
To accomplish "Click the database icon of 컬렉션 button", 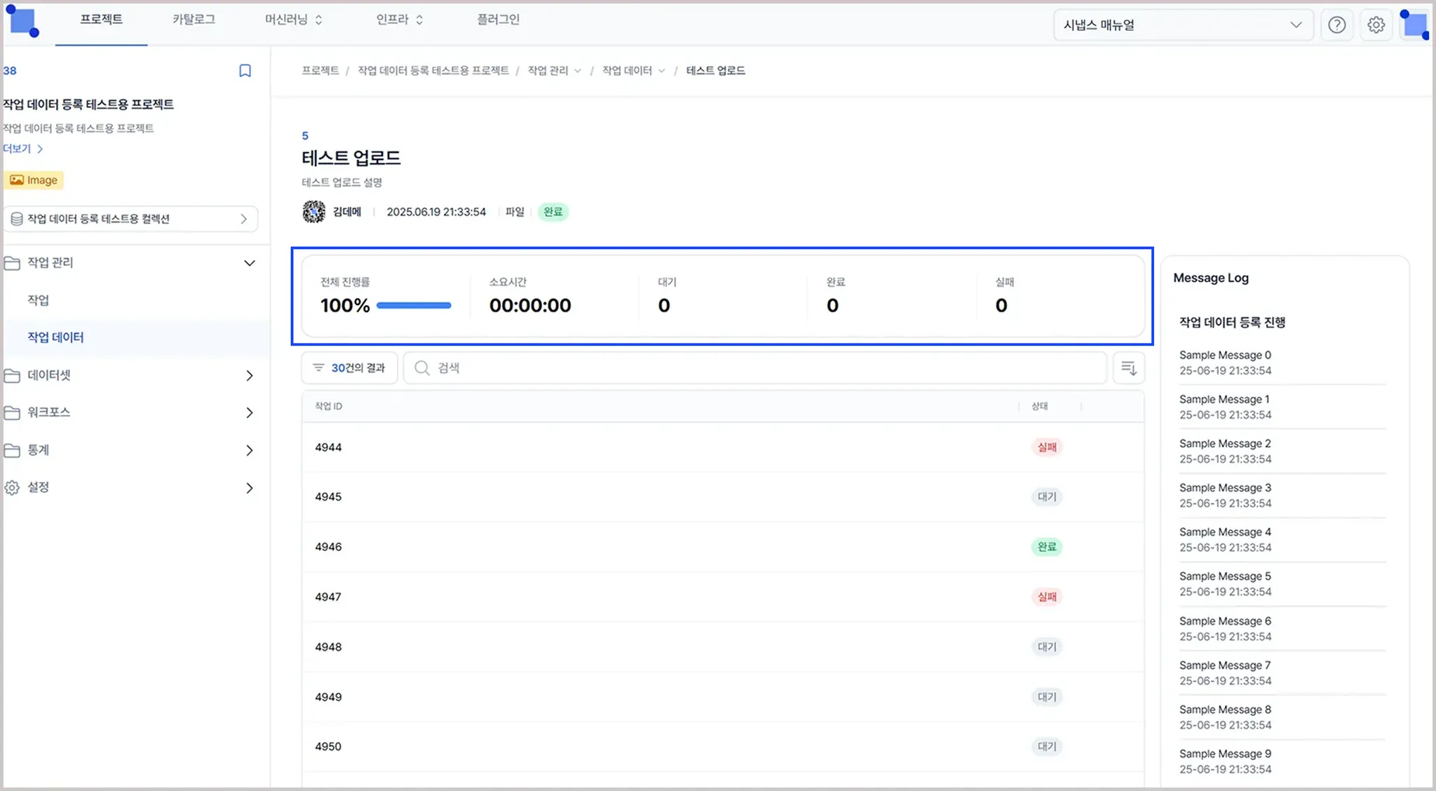I will (x=17, y=219).
